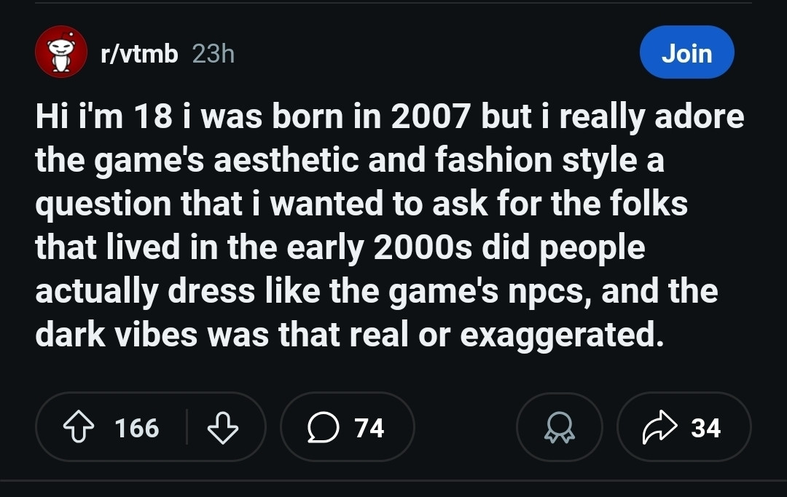Click the 34 shares count
Screen dimensions: 787x497
click(705, 428)
